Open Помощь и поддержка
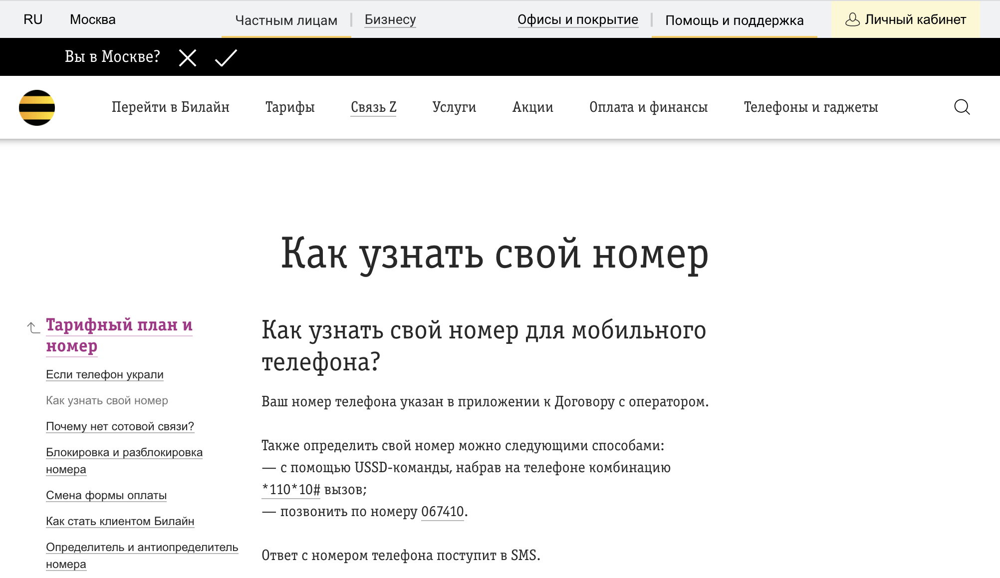The height and width of the screenshot is (578, 1000). click(735, 20)
